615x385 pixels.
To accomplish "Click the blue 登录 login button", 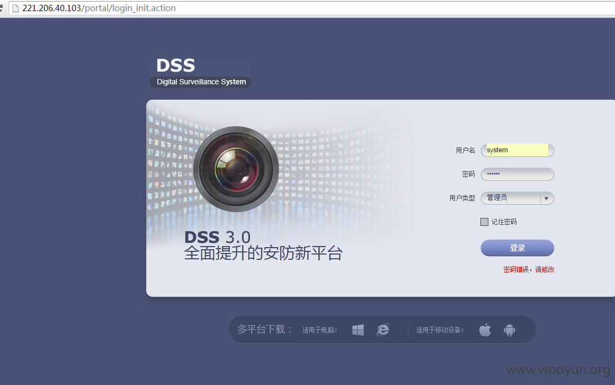I will [518, 248].
